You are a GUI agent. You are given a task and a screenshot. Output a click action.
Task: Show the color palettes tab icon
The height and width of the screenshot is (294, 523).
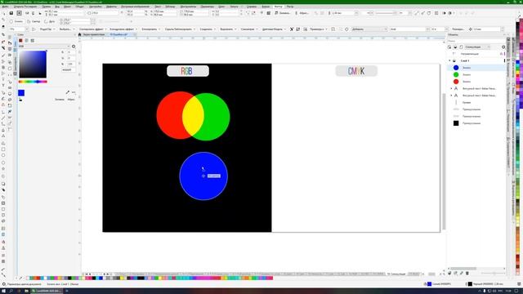point(33,40)
